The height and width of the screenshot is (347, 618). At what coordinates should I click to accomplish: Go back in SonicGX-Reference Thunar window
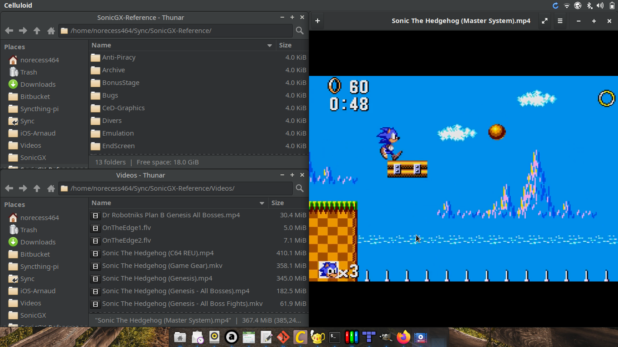[x=9, y=31]
